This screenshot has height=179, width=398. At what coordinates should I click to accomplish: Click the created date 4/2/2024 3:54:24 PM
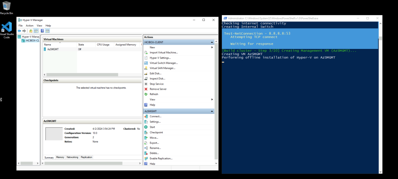(103, 129)
